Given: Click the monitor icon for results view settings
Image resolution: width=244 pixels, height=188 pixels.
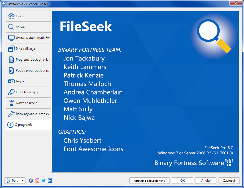Looking at the screenshot, I should point(11,38).
